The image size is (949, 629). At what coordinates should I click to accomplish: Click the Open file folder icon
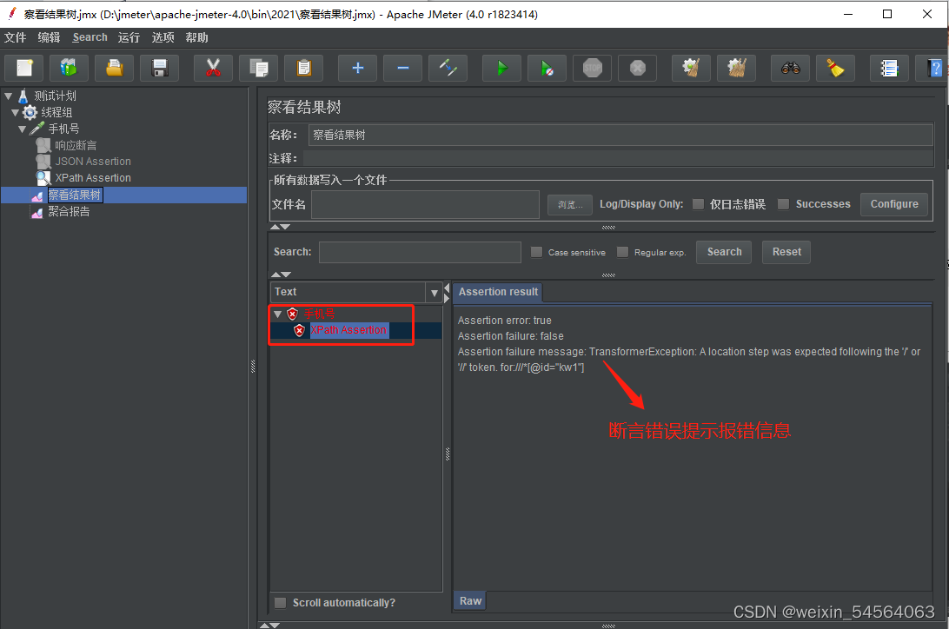[114, 68]
